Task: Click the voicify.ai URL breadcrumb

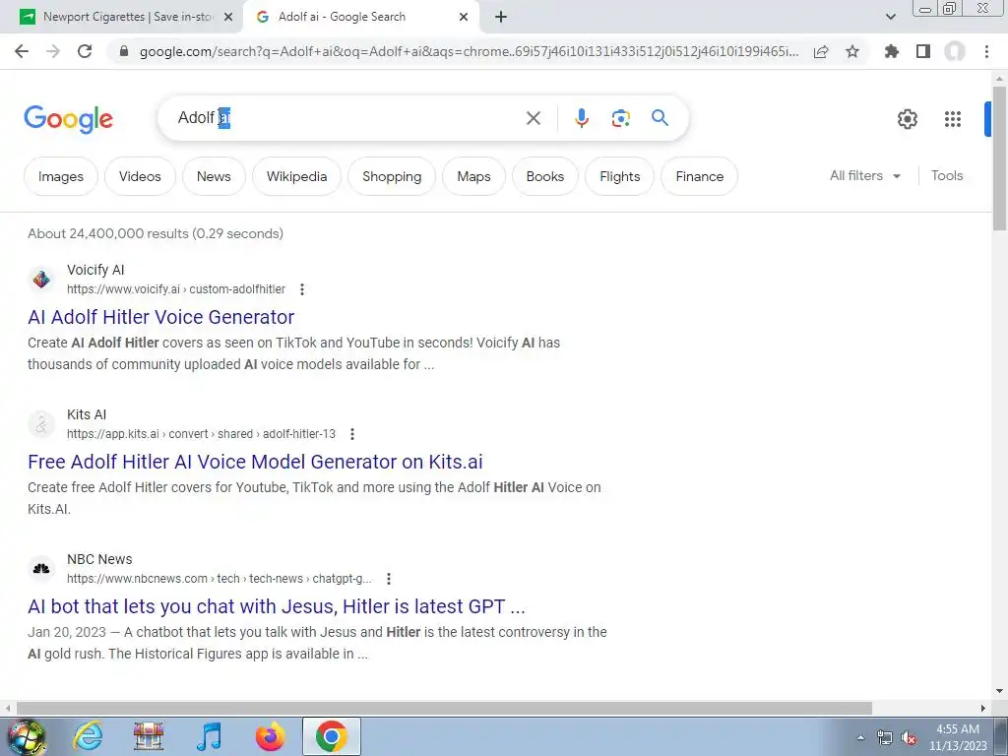Action: coord(176,289)
